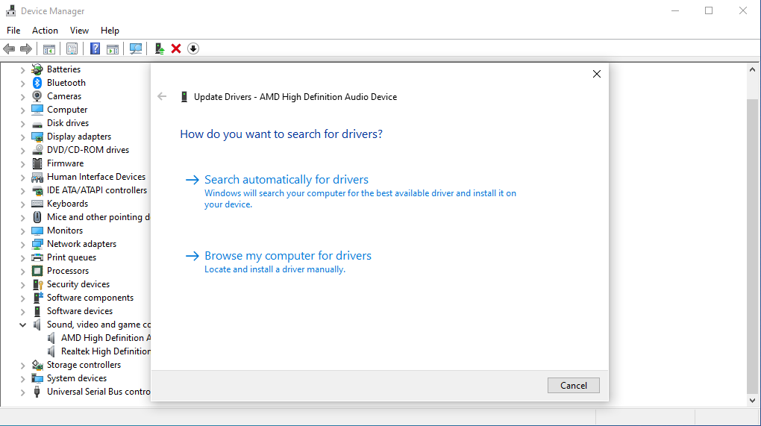Screen dimensions: 761x426
Task: Expand the Processors category
Action: (x=22, y=272)
